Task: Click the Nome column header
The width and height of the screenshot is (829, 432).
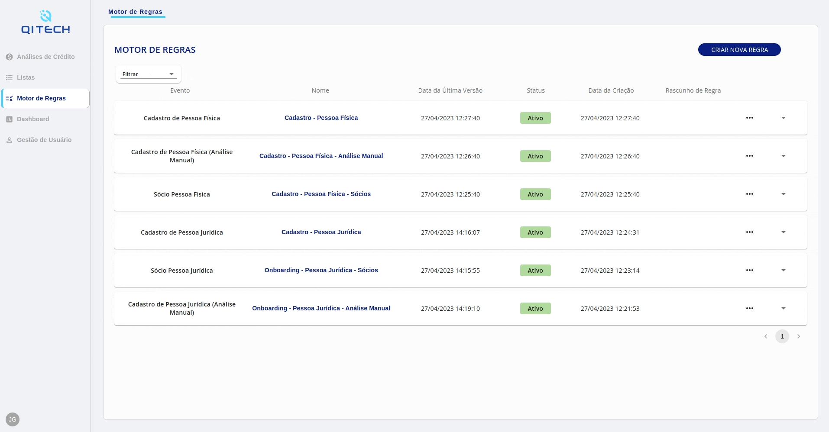Action: pos(321,90)
